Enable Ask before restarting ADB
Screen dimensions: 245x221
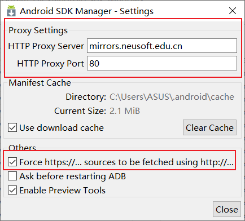pos(12,176)
